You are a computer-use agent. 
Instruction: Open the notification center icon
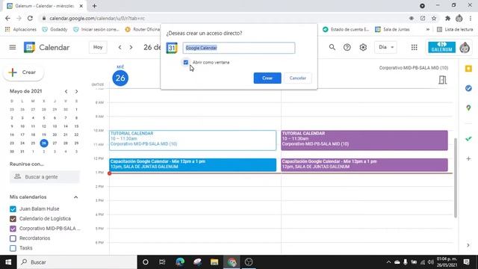466,262
